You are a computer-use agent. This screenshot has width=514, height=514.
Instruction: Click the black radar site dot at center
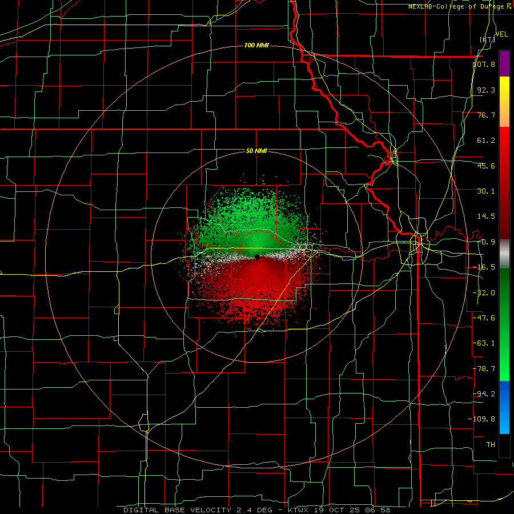tap(257, 257)
